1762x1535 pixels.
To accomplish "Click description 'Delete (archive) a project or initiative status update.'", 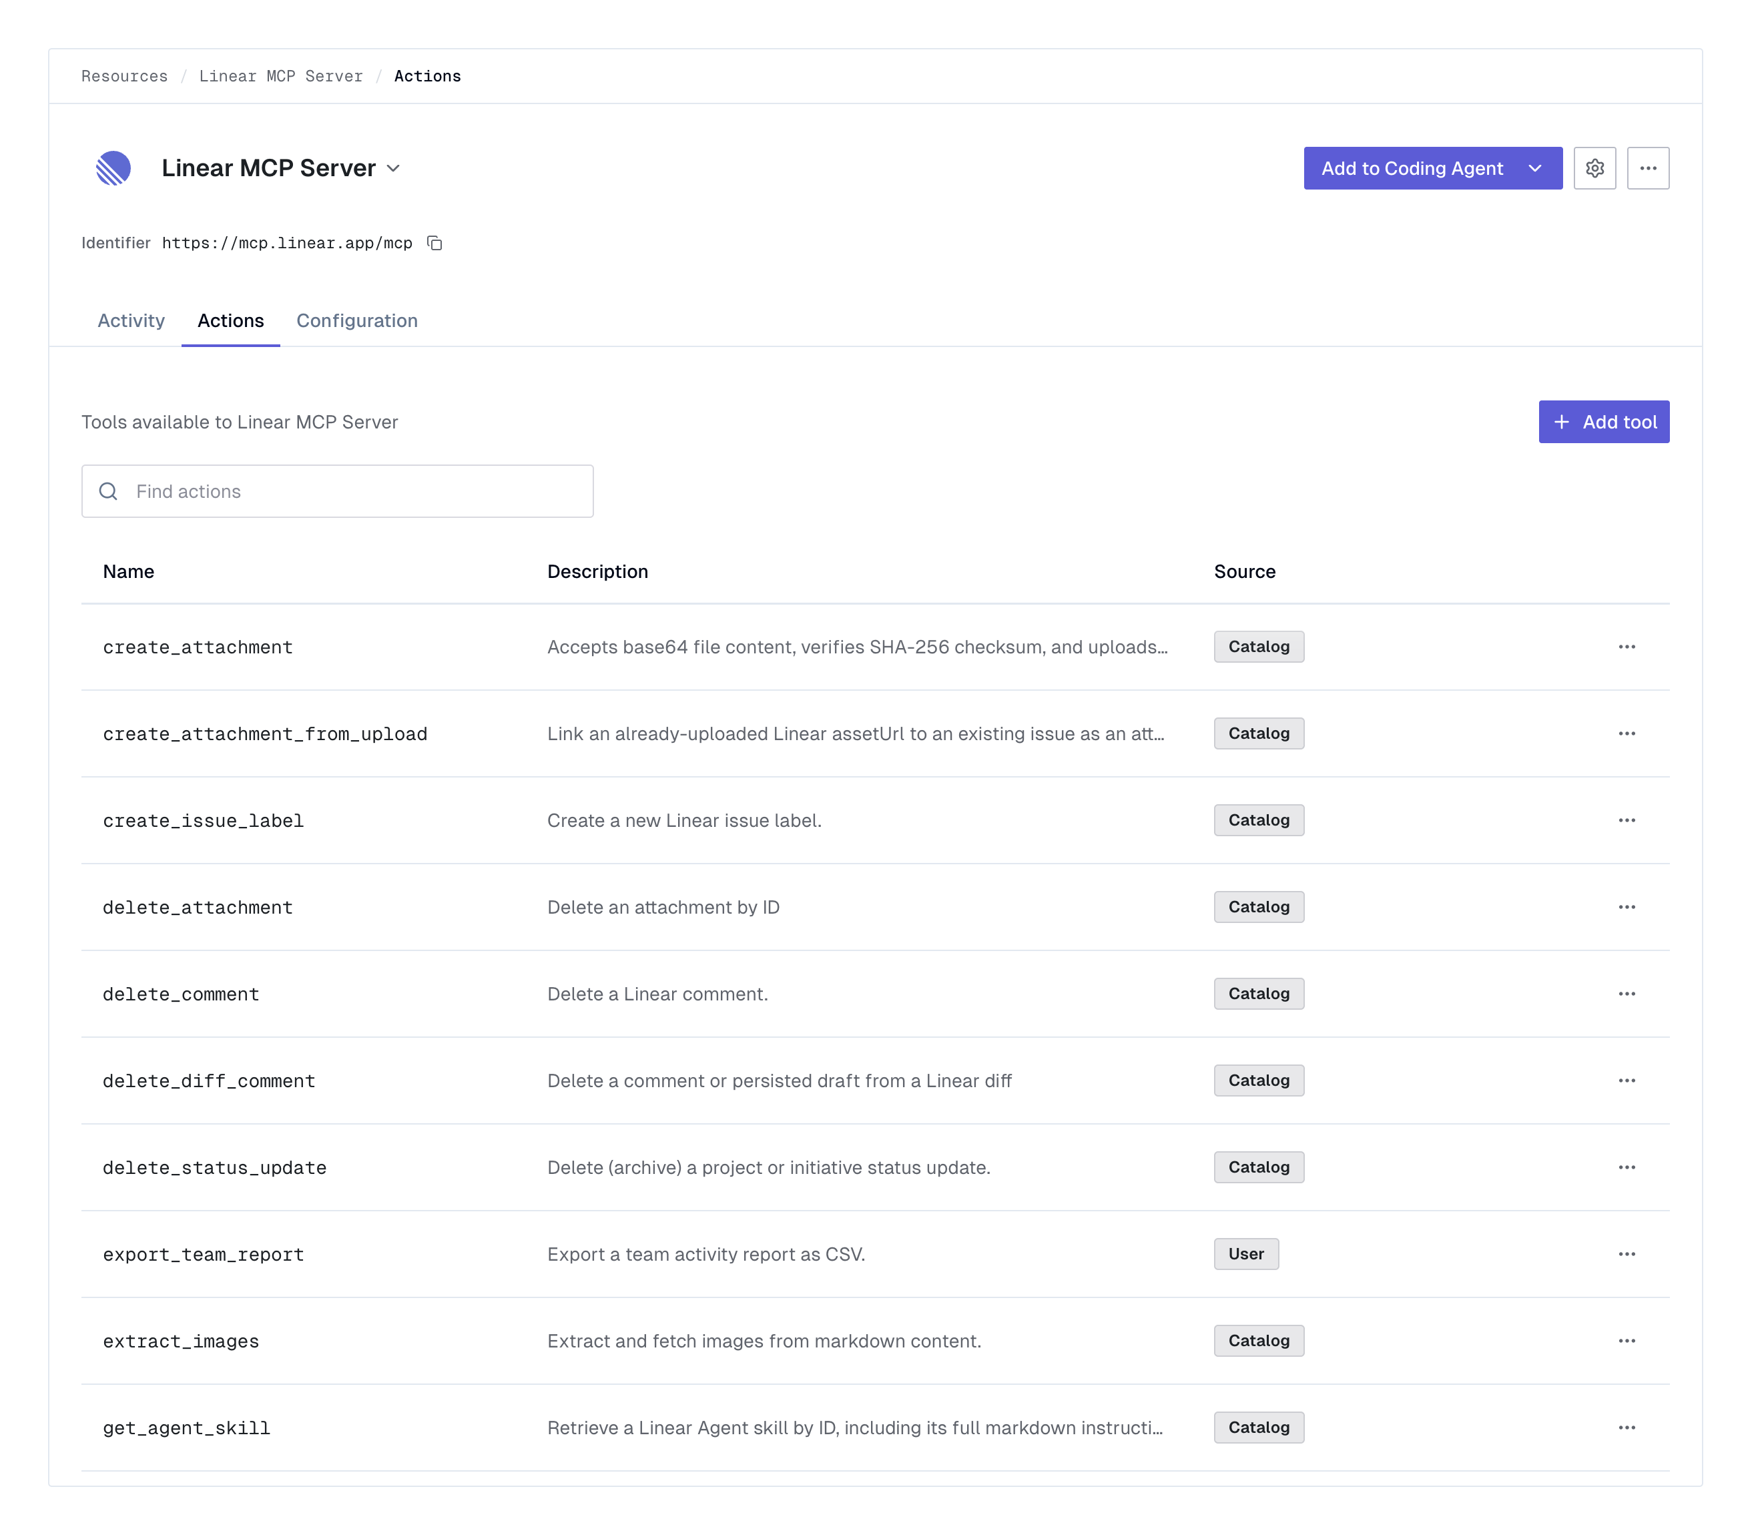I will [768, 1167].
